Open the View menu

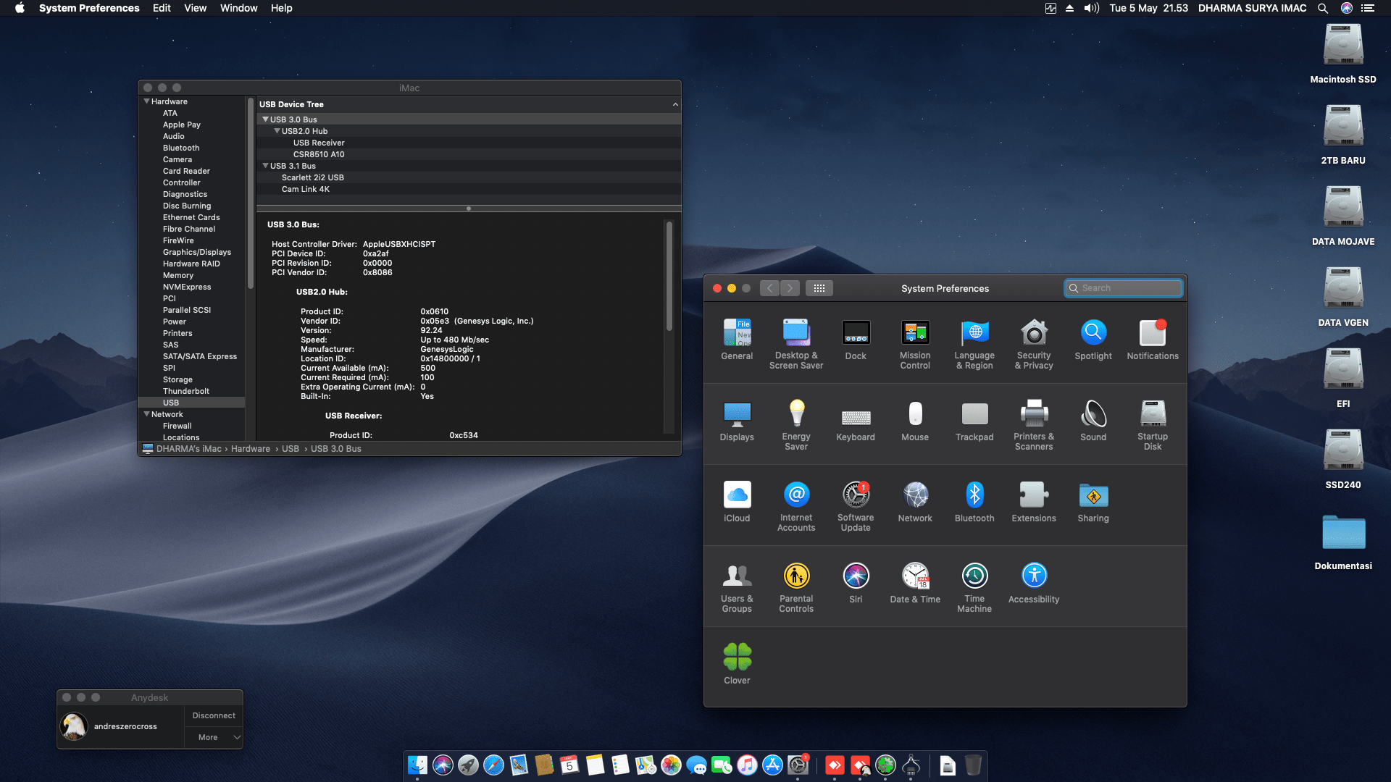(195, 8)
